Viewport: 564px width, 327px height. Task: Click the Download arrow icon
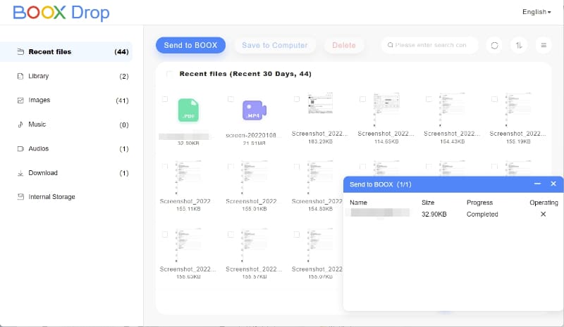point(20,173)
